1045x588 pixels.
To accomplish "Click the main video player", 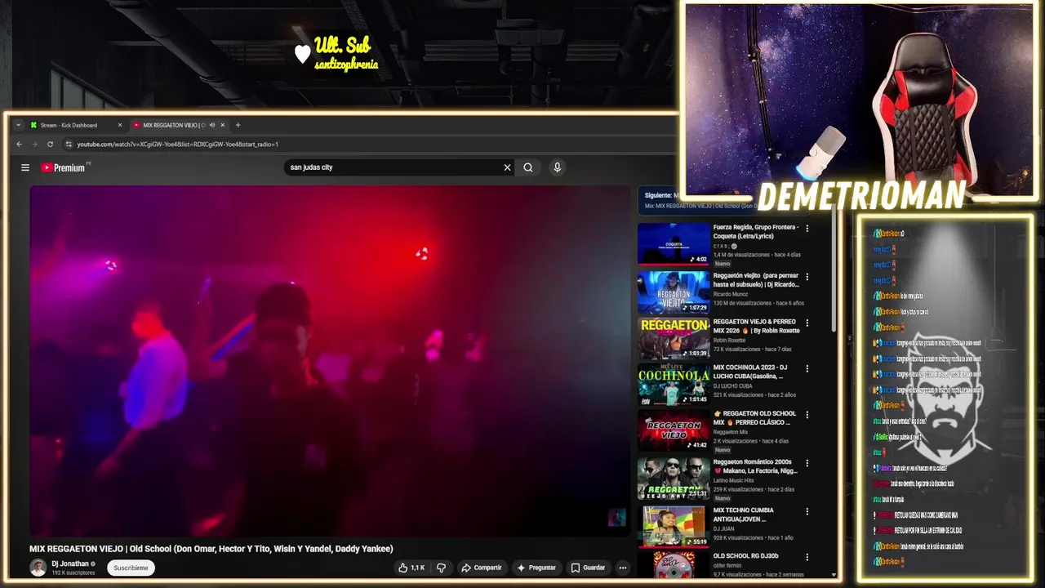I will click(x=330, y=360).
